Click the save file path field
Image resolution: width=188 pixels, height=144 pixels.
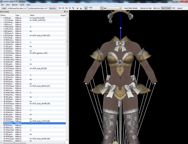(x=38, y=8)
